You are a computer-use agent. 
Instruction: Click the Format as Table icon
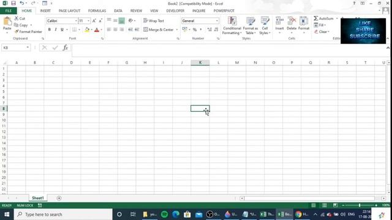[251, 21]
